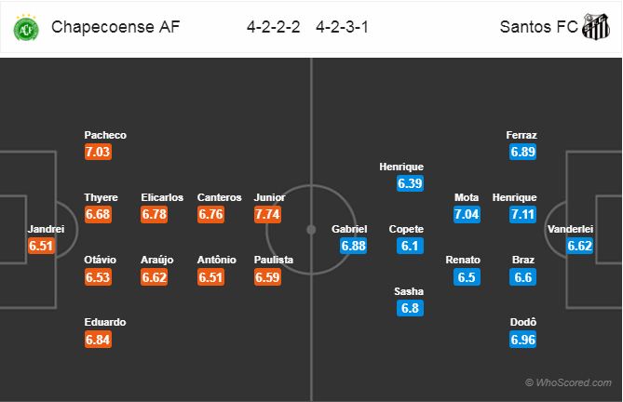Click the 4-2-2-2 formation label
623x402 pixels.
(x=274, y=27)
